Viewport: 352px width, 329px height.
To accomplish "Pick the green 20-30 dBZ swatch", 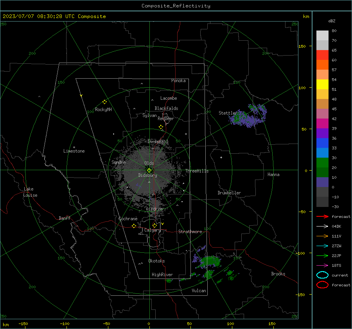I will (x=322, y=163).
